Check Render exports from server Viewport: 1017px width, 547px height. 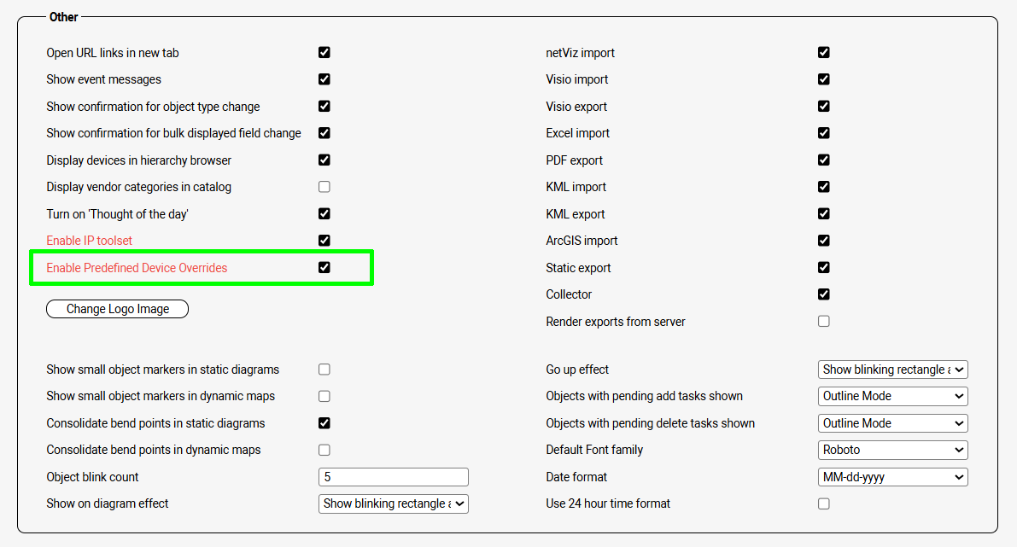pos(824,321)
